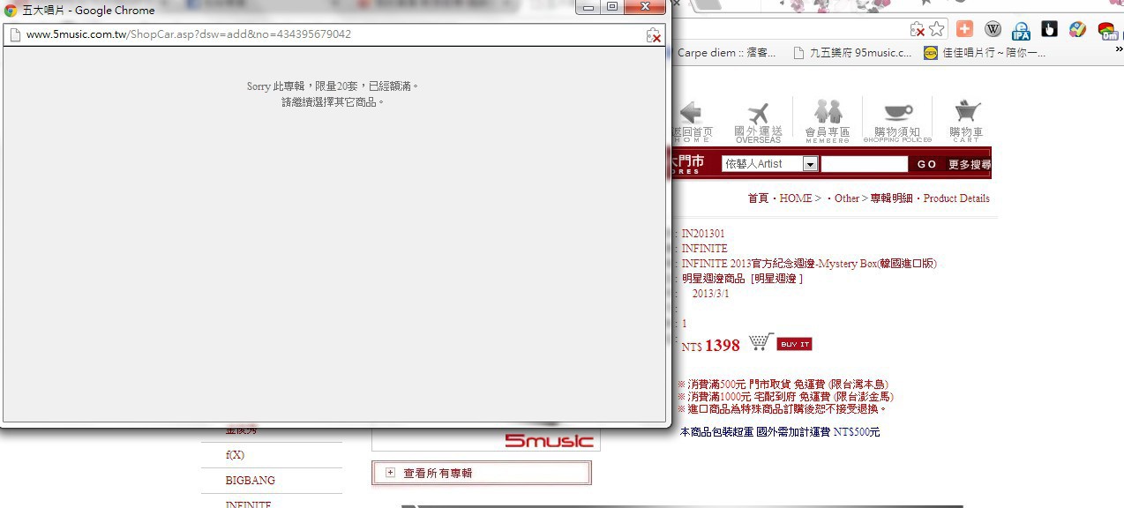Click the INFINITE 2013 Mystery Box product title
Screen dimensions: 1124x508
(x=809, y=264)
